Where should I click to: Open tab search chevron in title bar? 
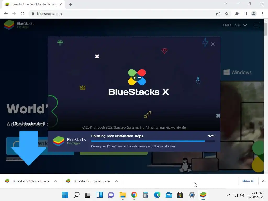226,4
